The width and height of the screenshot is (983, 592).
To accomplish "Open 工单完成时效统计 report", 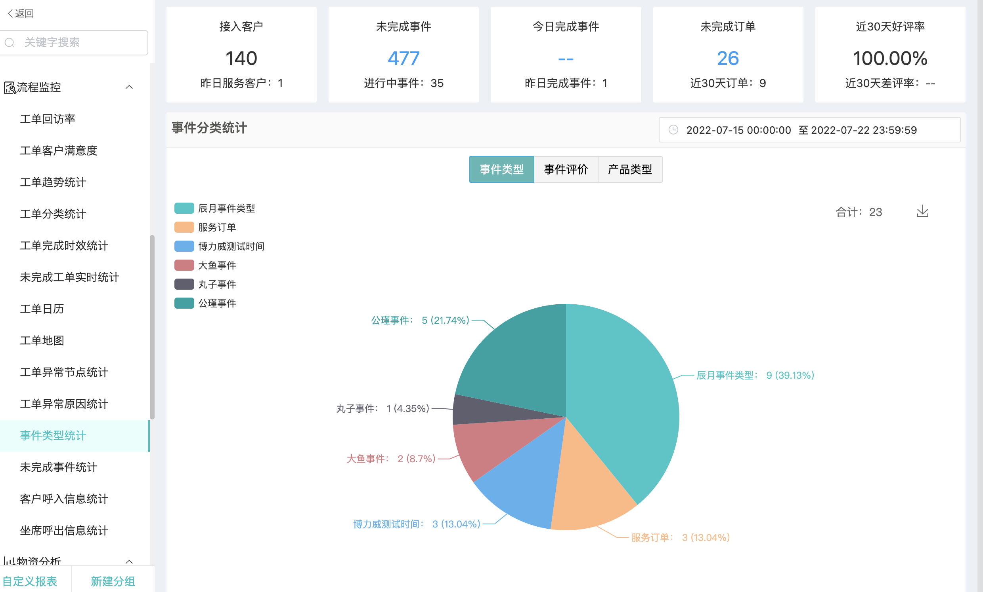I will 64,245.
